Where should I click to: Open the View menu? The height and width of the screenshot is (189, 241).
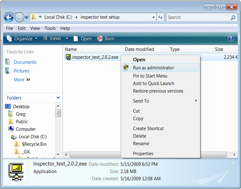tap(35, 28)
